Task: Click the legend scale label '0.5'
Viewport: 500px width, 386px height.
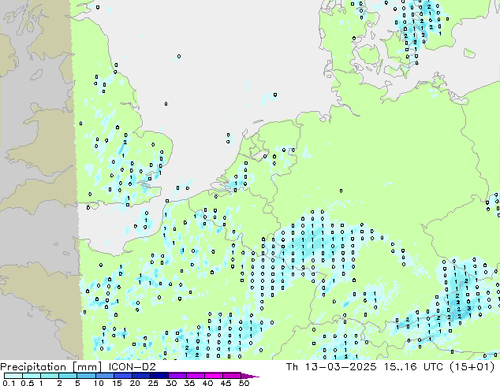Action: (x=28, y=383)
